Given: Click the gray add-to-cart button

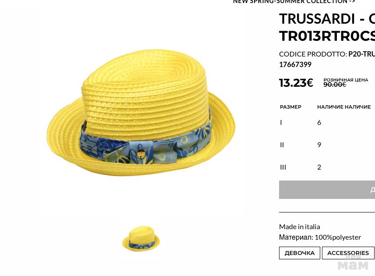Looking at the screenshot, I should 327,189.
